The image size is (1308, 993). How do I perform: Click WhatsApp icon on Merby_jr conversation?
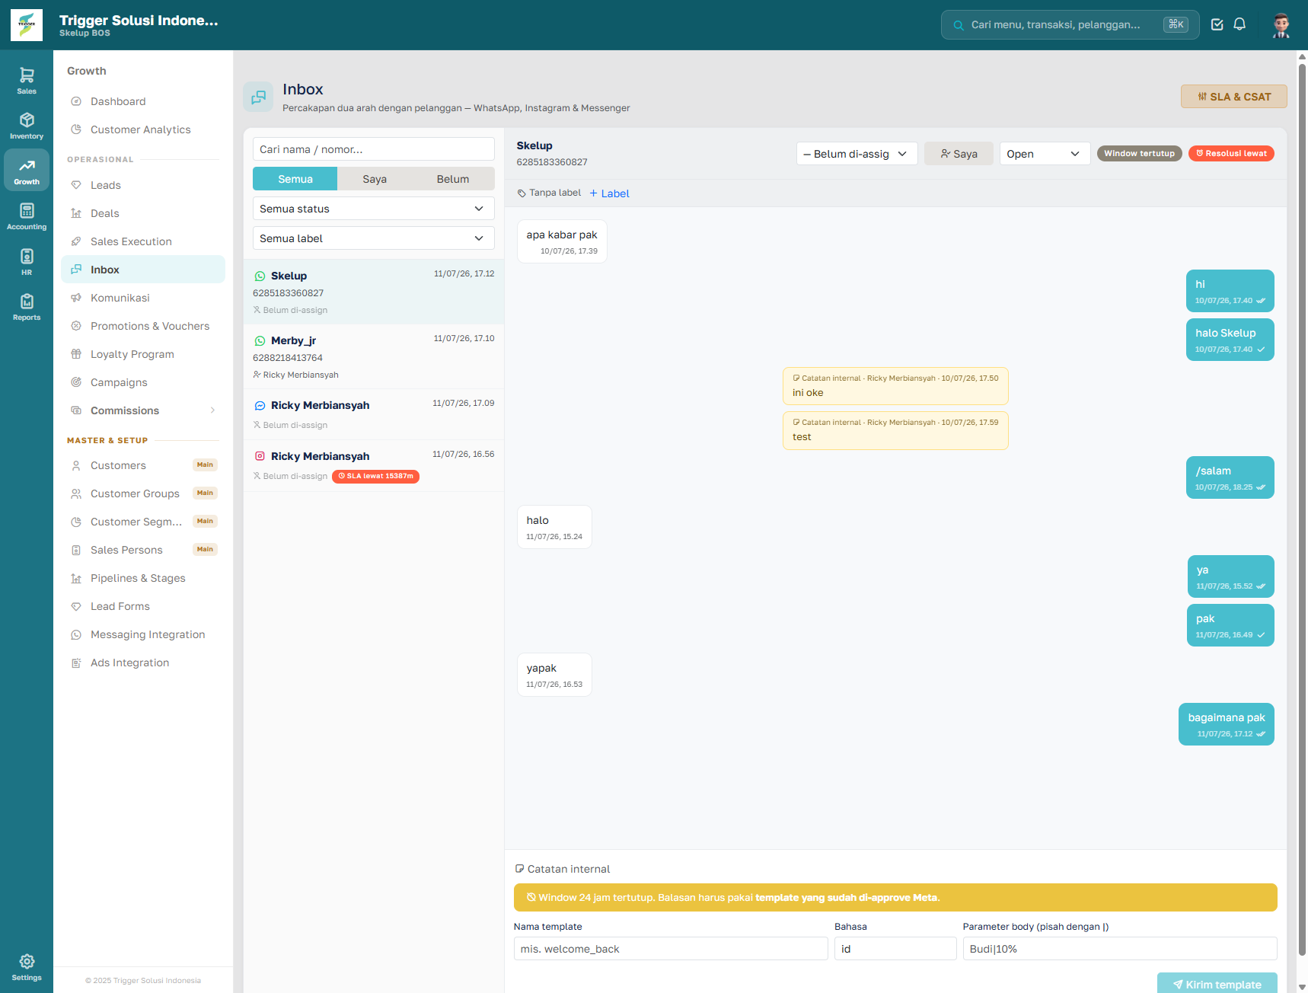[260, 341]
